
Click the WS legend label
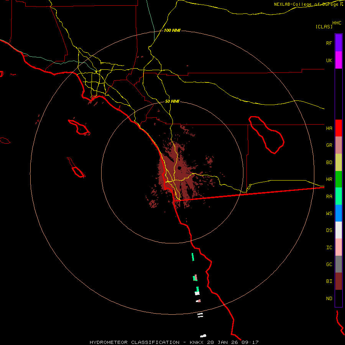tap(329, 213)
